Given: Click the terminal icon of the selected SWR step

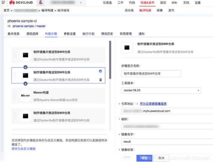Looking at the screenshot, I should 26,75.
